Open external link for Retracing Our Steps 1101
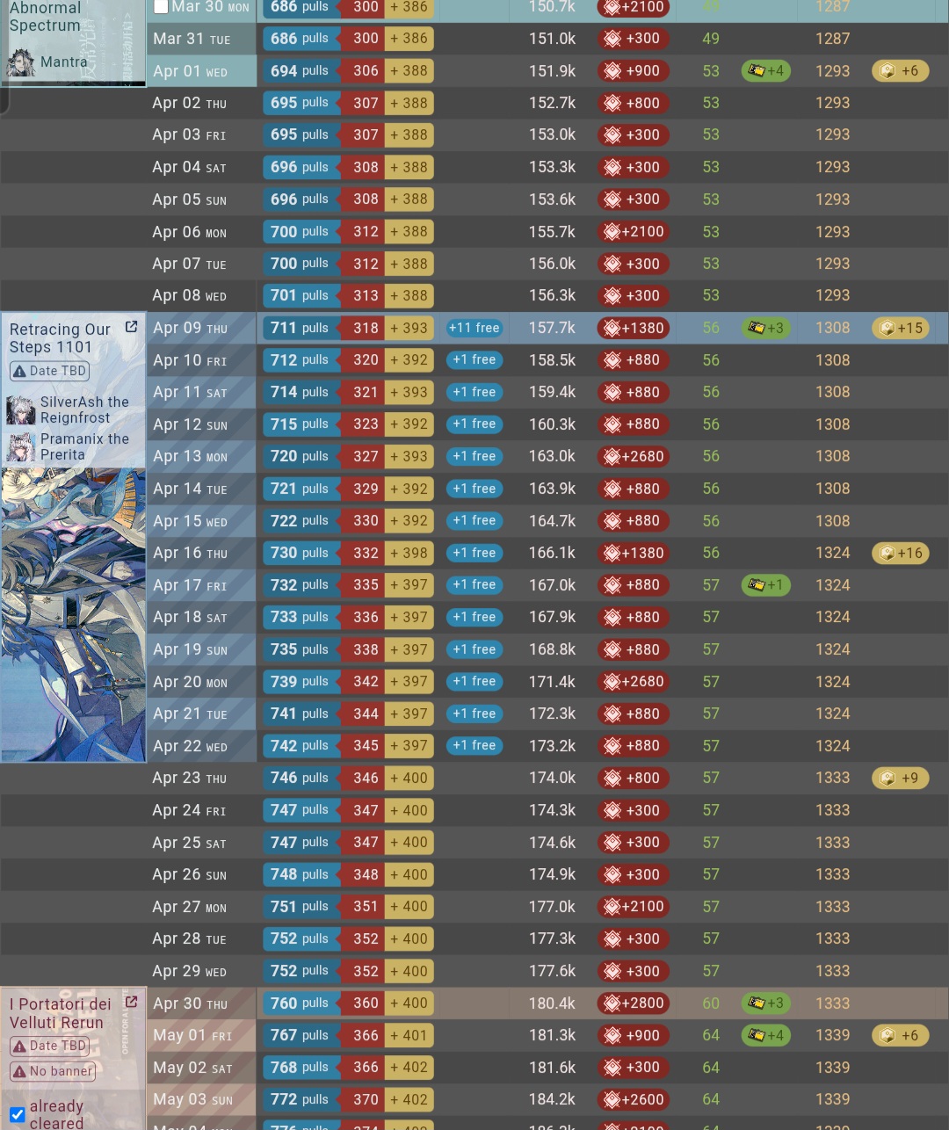The image size is (949, 1130). [x=131, y=327]
